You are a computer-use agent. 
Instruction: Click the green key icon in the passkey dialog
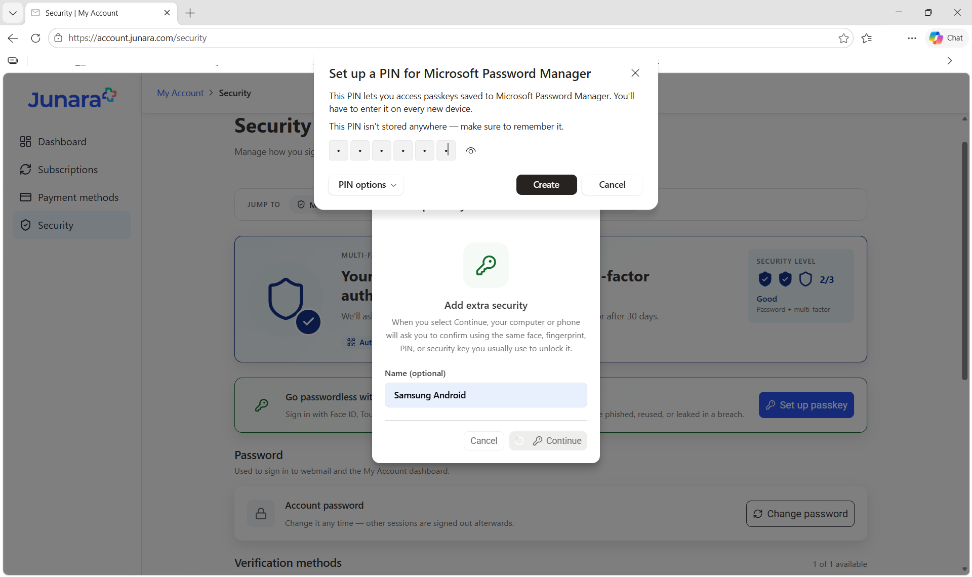(x=486, y=265)
